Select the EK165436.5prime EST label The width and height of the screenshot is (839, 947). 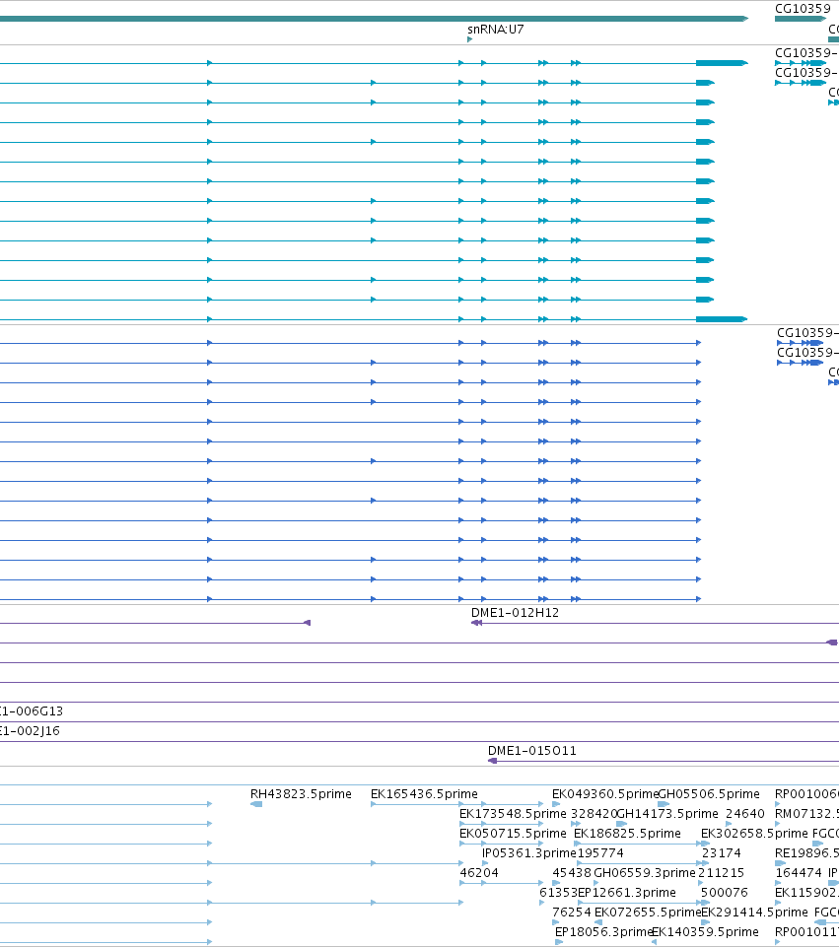[424, 793]
